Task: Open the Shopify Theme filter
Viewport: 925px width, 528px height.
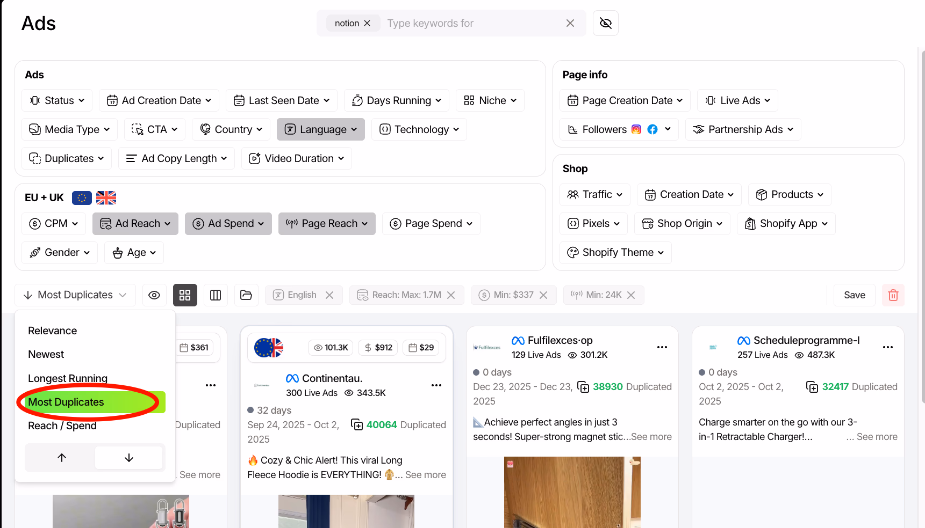Action: pos(616,253)
